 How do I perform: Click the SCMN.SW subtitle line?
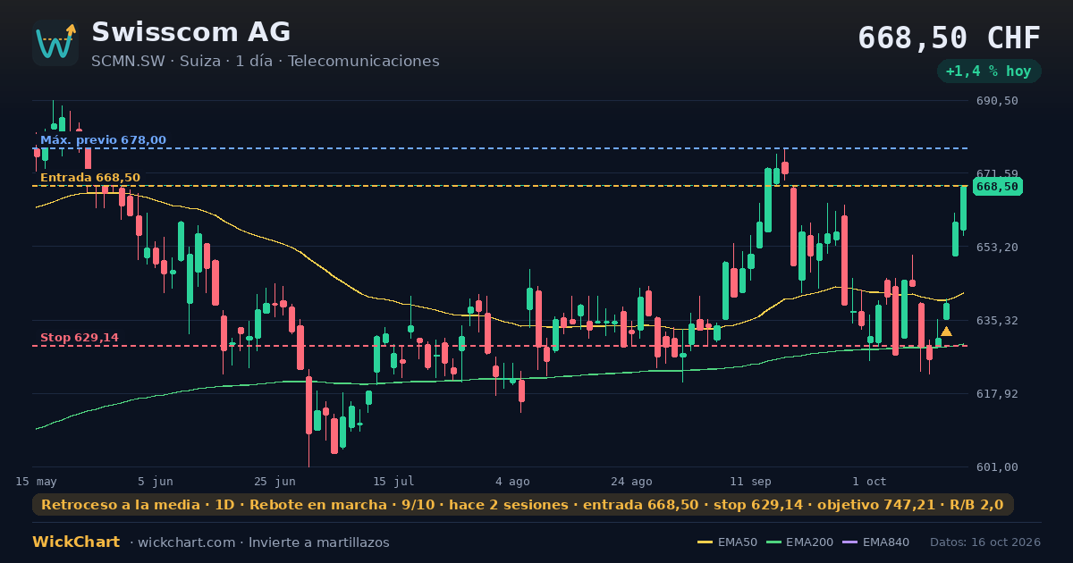click(266, 62)
